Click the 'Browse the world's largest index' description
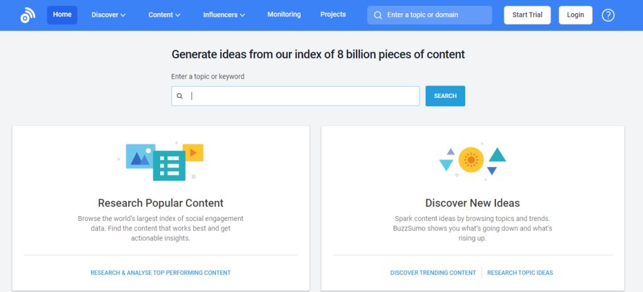643x292 pixels. point(161,229)
